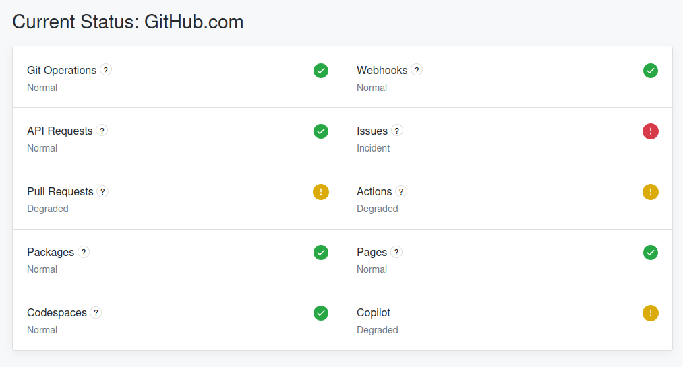Click the Webhooks question mark icon
The width and height of the screenshot is (683, 367).
pyautogui.click(x=417, y=70)
